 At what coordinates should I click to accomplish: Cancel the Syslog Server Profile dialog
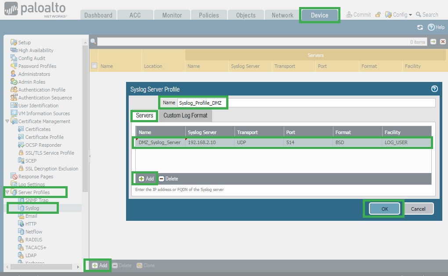pyautogui.click(x=418, y=209)
